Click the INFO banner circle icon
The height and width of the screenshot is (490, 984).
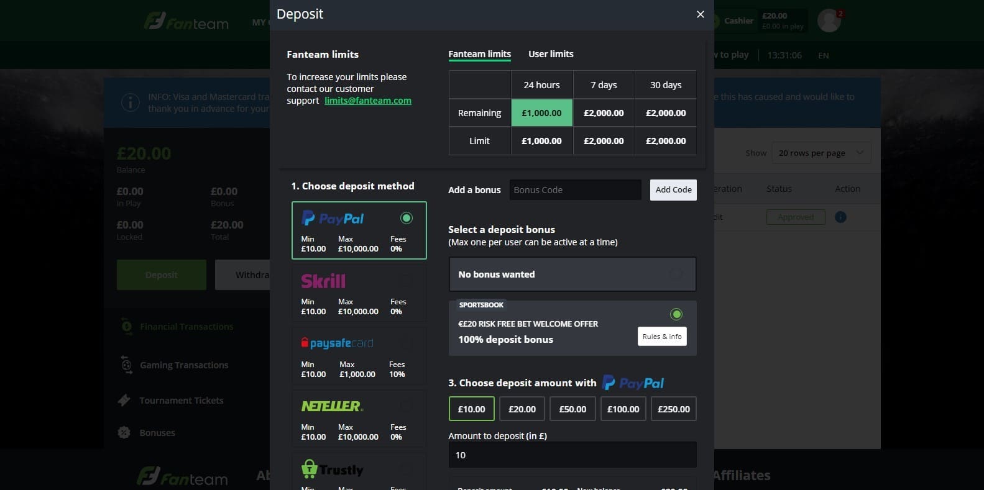tap(130, 102)
